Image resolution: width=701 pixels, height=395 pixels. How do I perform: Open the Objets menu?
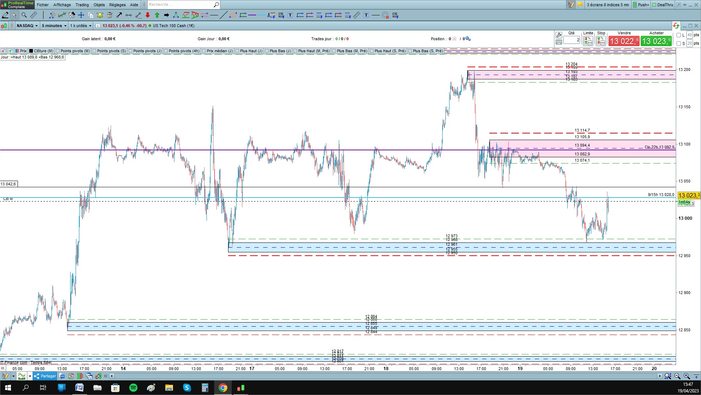99,5
